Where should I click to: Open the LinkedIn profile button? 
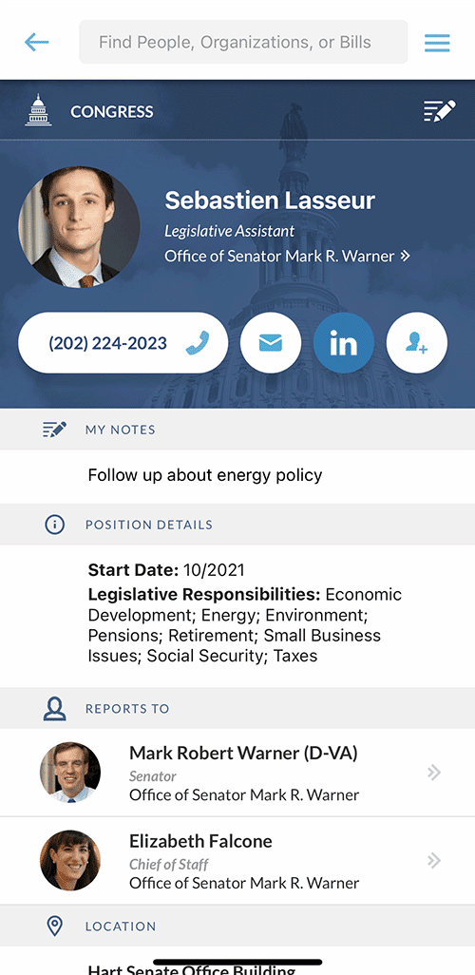coord(344,343)
